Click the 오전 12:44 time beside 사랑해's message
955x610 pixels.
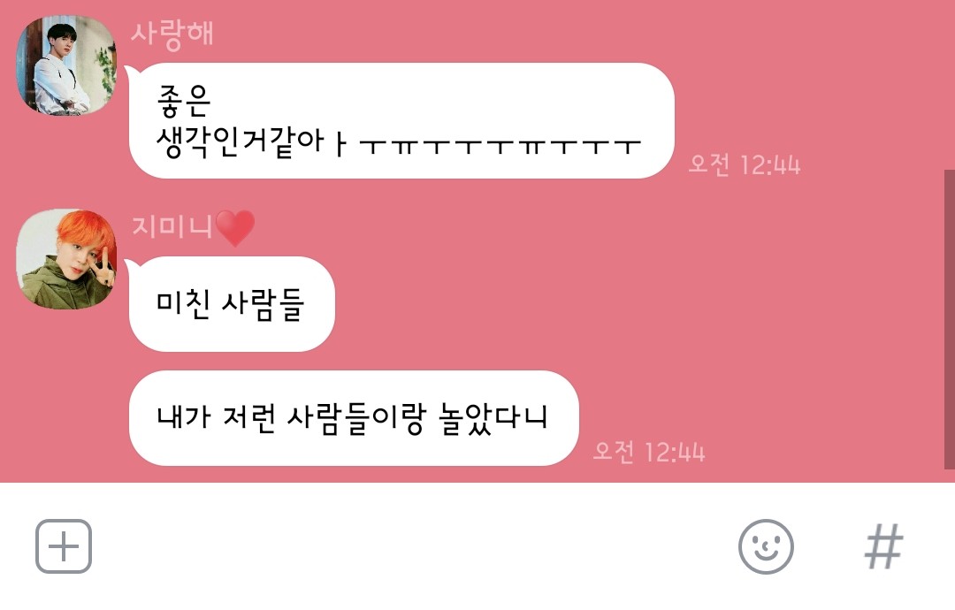(x=745, y=164)
